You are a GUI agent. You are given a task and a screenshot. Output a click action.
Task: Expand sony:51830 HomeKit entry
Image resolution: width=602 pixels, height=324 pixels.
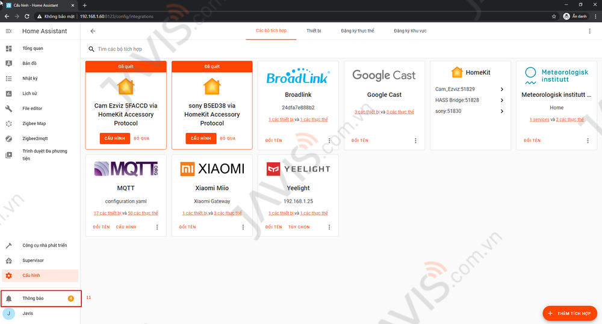pyautogui.click(x=470, y=111)
